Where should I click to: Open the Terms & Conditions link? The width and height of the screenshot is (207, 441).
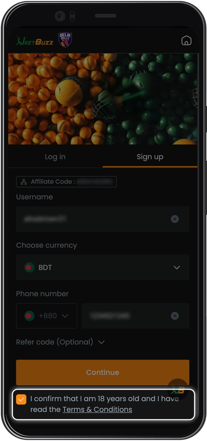97,410
